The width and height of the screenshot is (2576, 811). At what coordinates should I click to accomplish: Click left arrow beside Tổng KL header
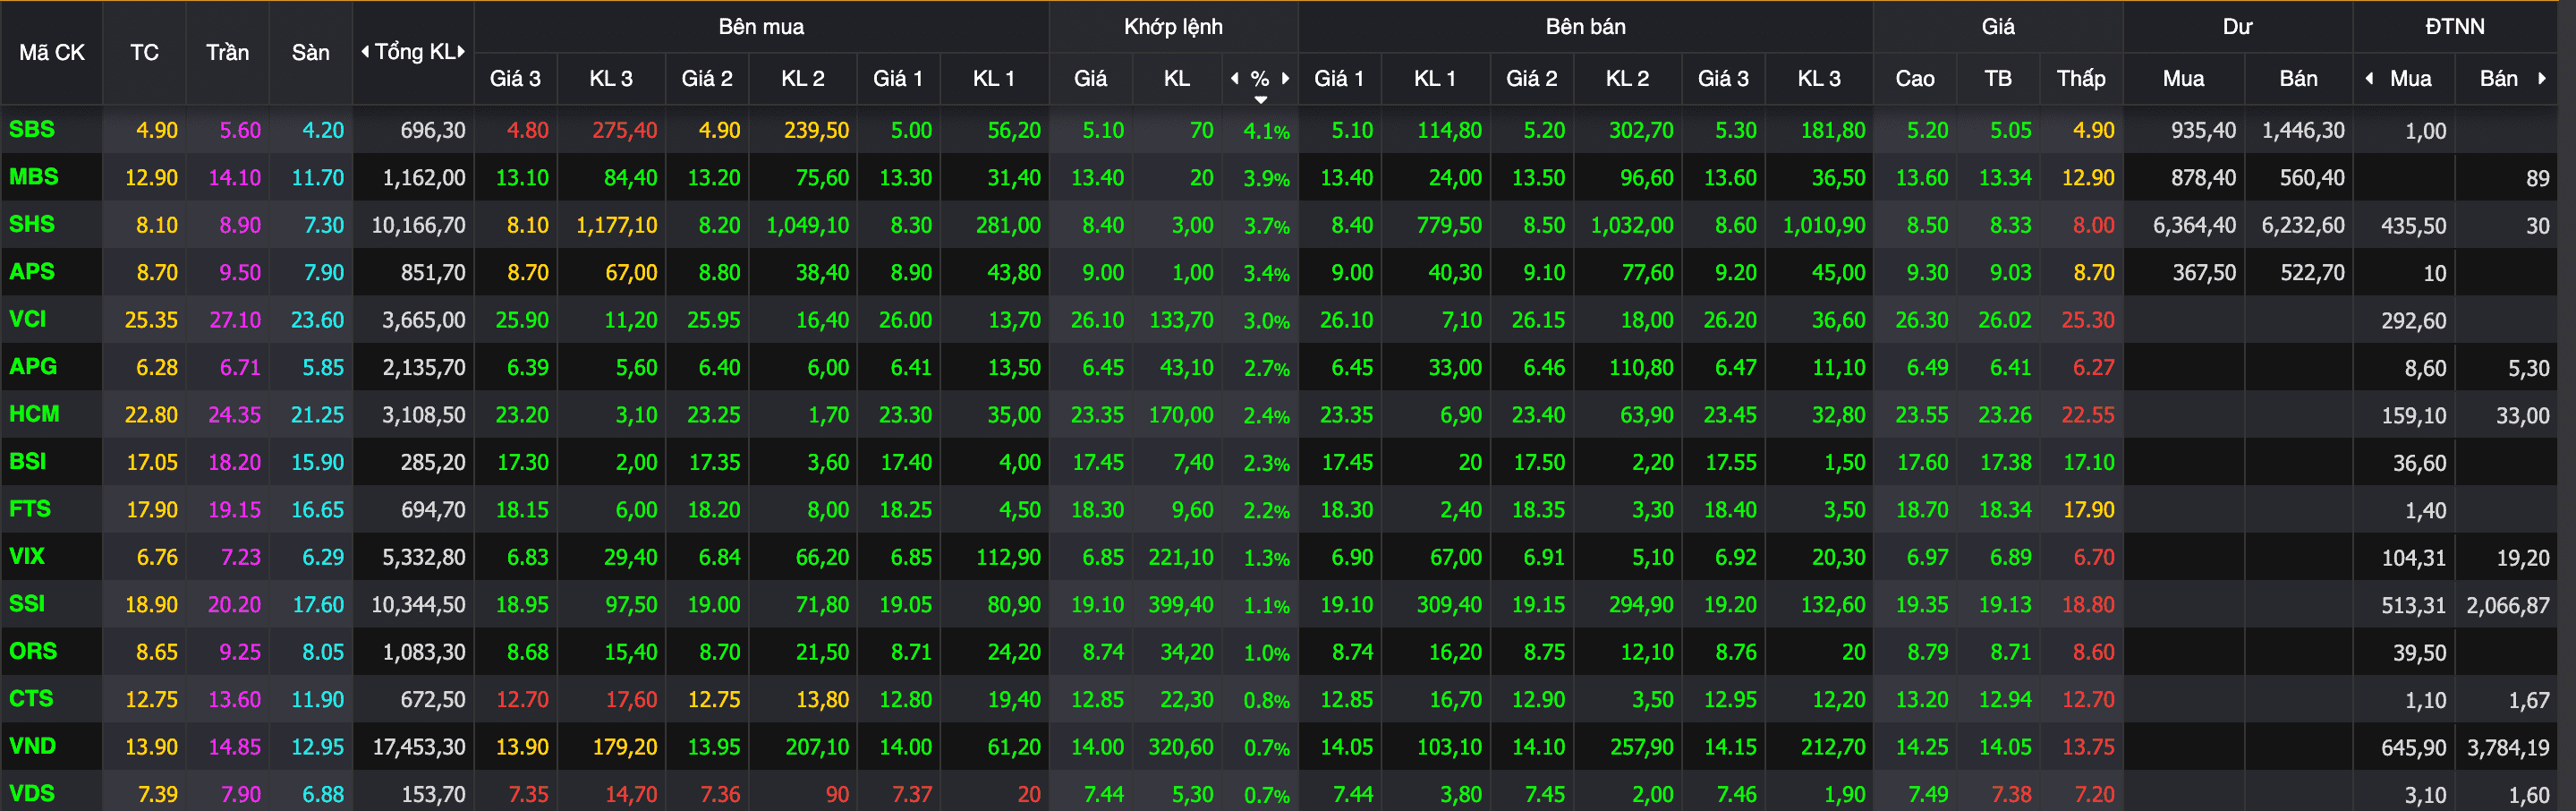click(365, 52)
